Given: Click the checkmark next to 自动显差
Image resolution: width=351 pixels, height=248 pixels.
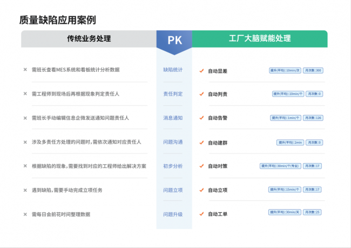Looking at the screenshot, I should 202,71.
